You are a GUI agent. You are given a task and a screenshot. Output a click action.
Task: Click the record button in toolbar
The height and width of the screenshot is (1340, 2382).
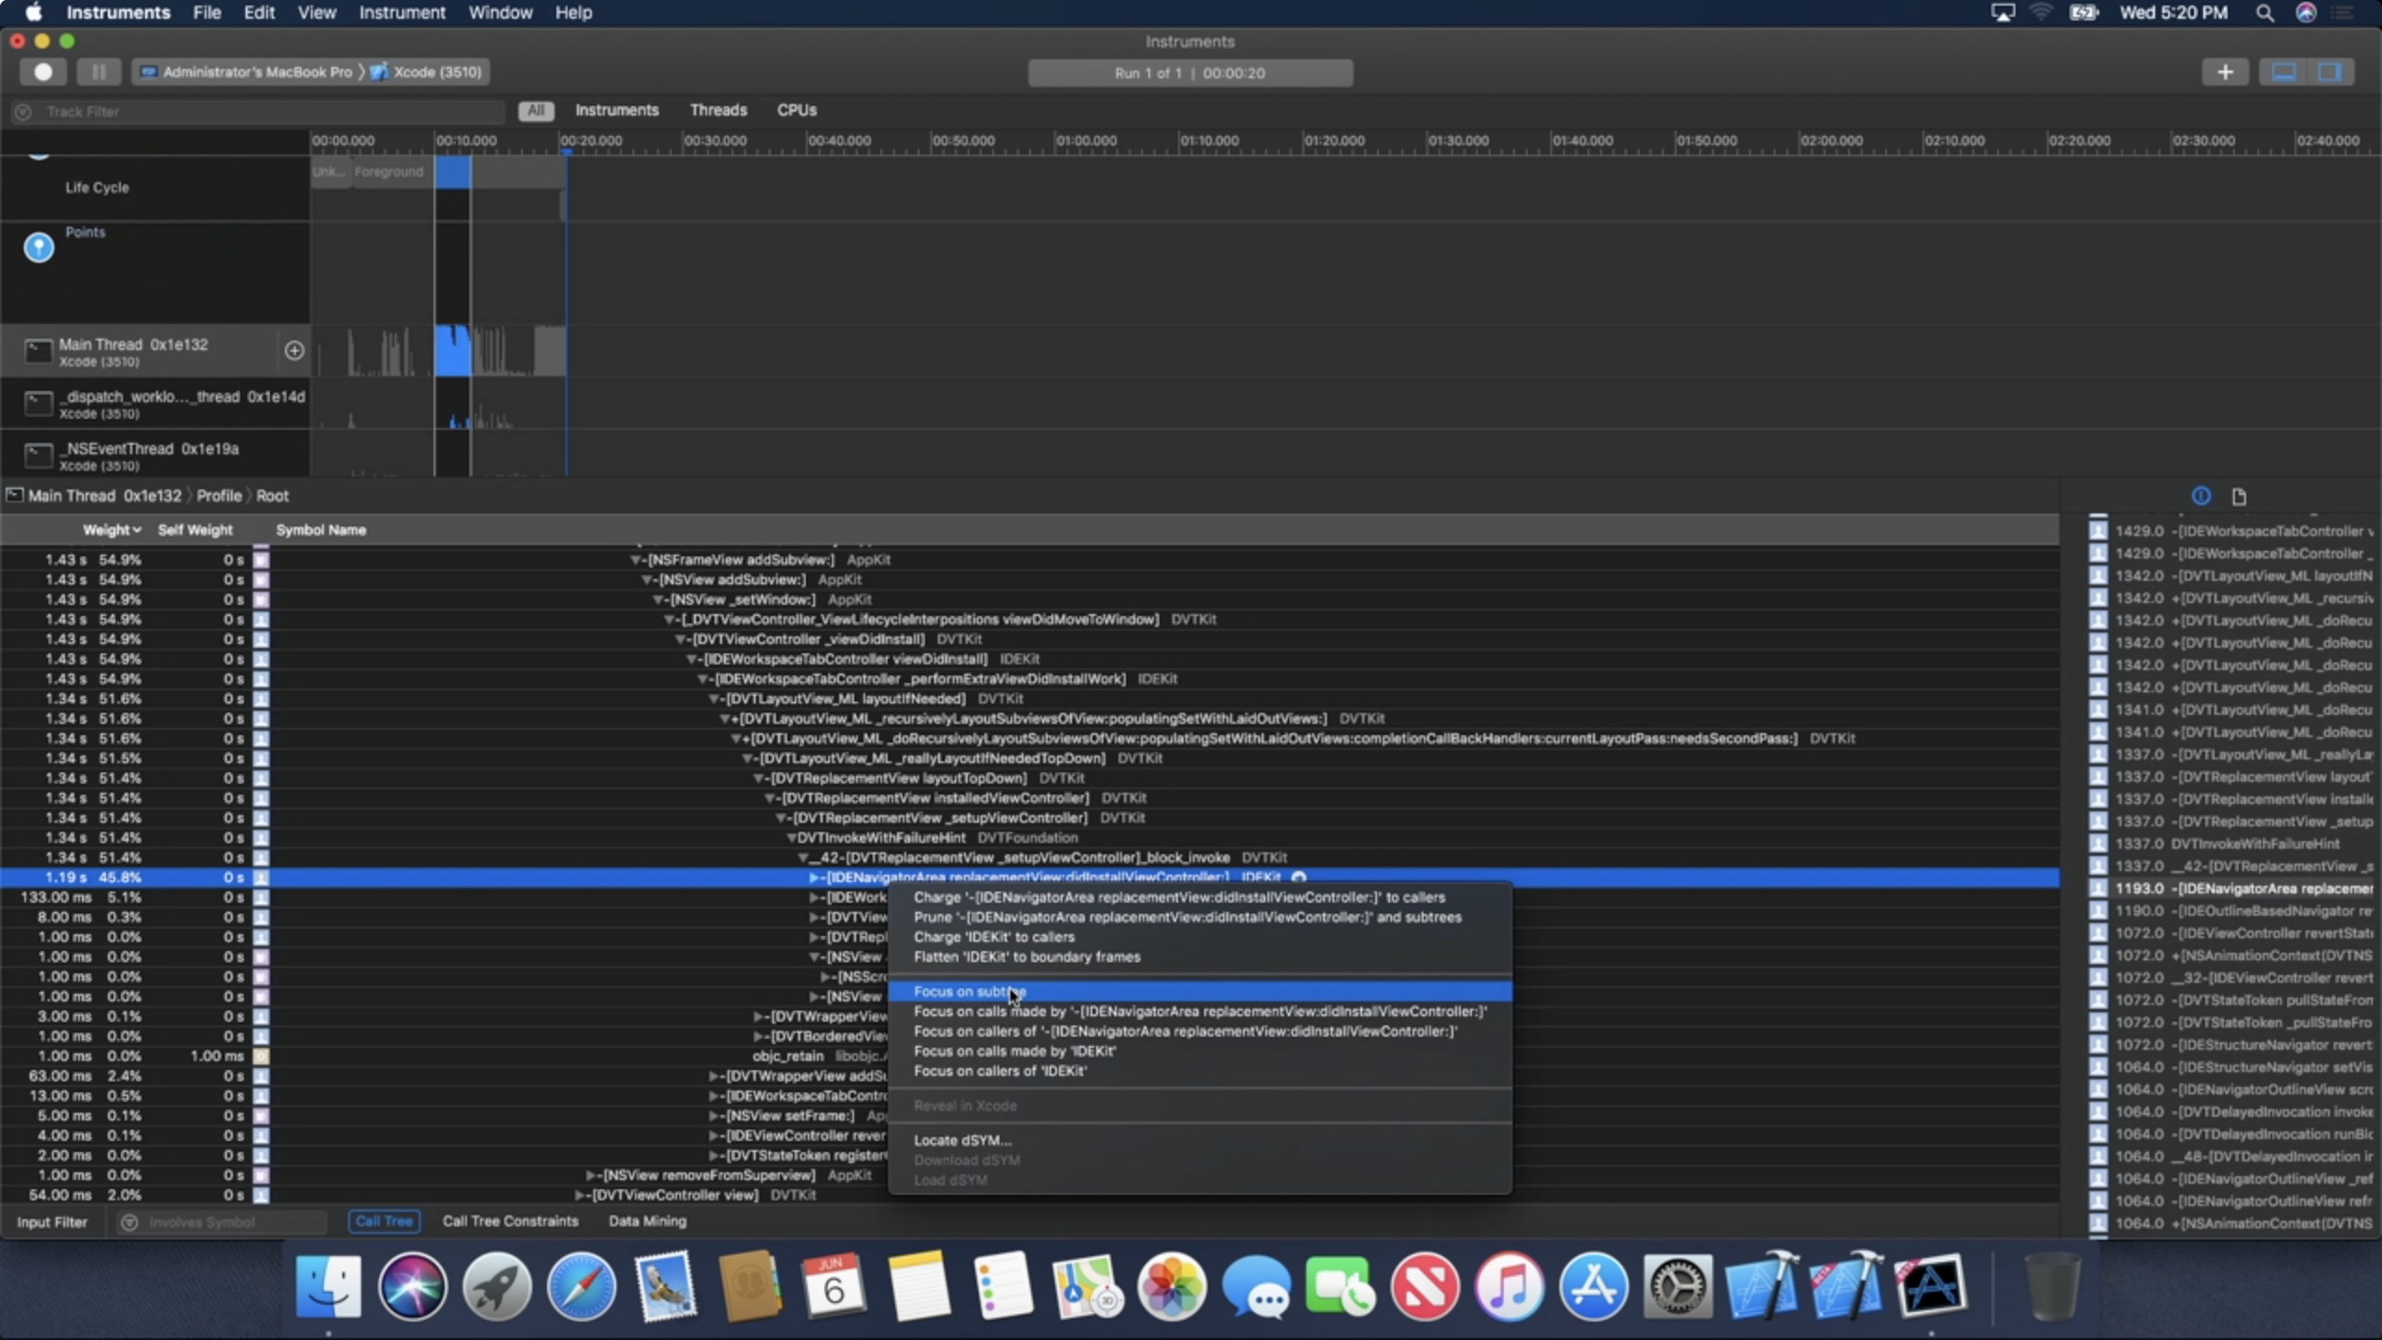(x=43, y=72)
